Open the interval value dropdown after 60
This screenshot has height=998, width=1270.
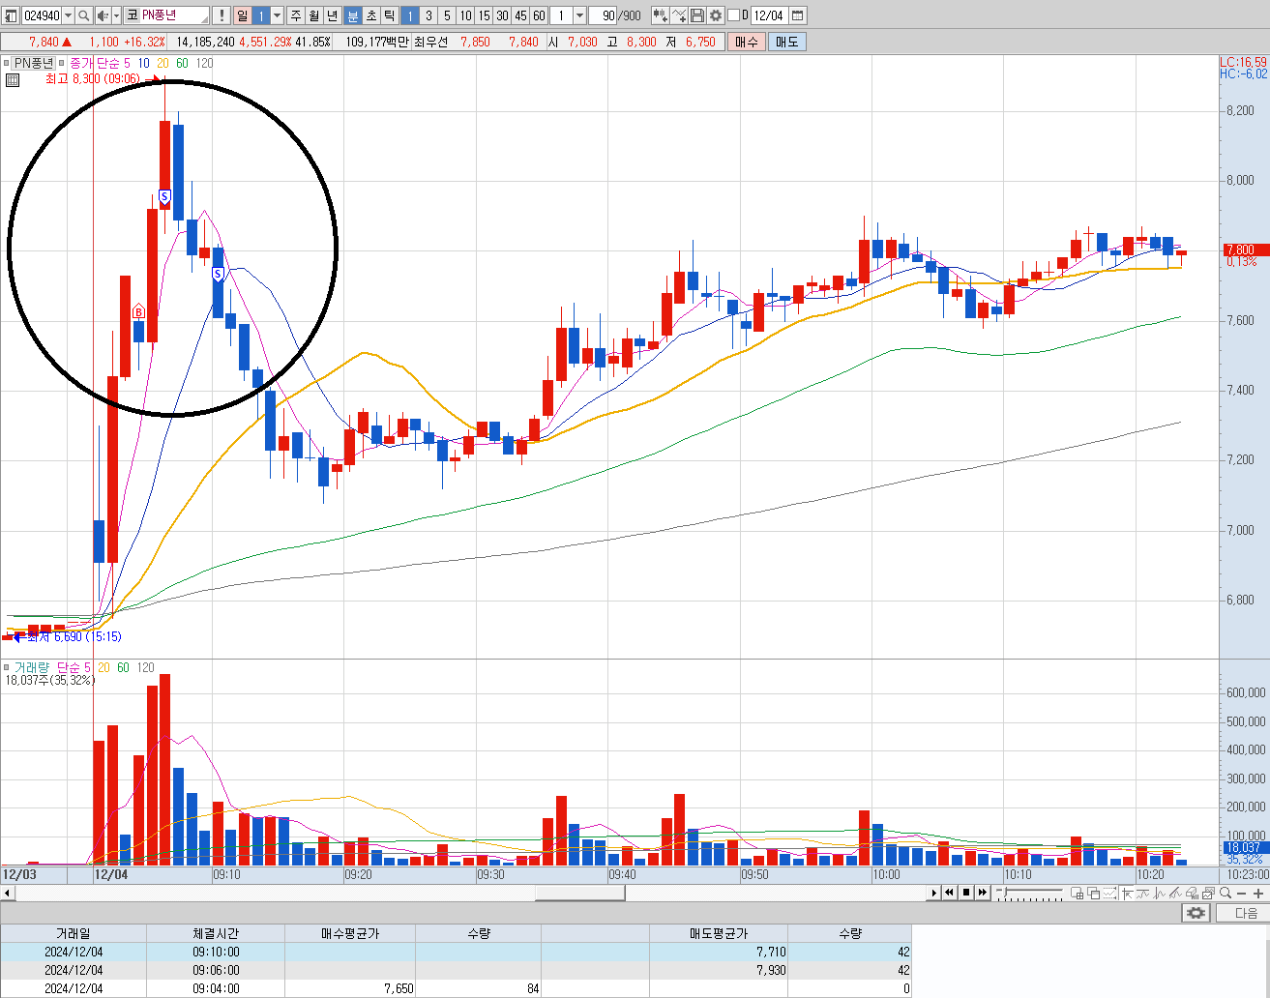[579, 15]
